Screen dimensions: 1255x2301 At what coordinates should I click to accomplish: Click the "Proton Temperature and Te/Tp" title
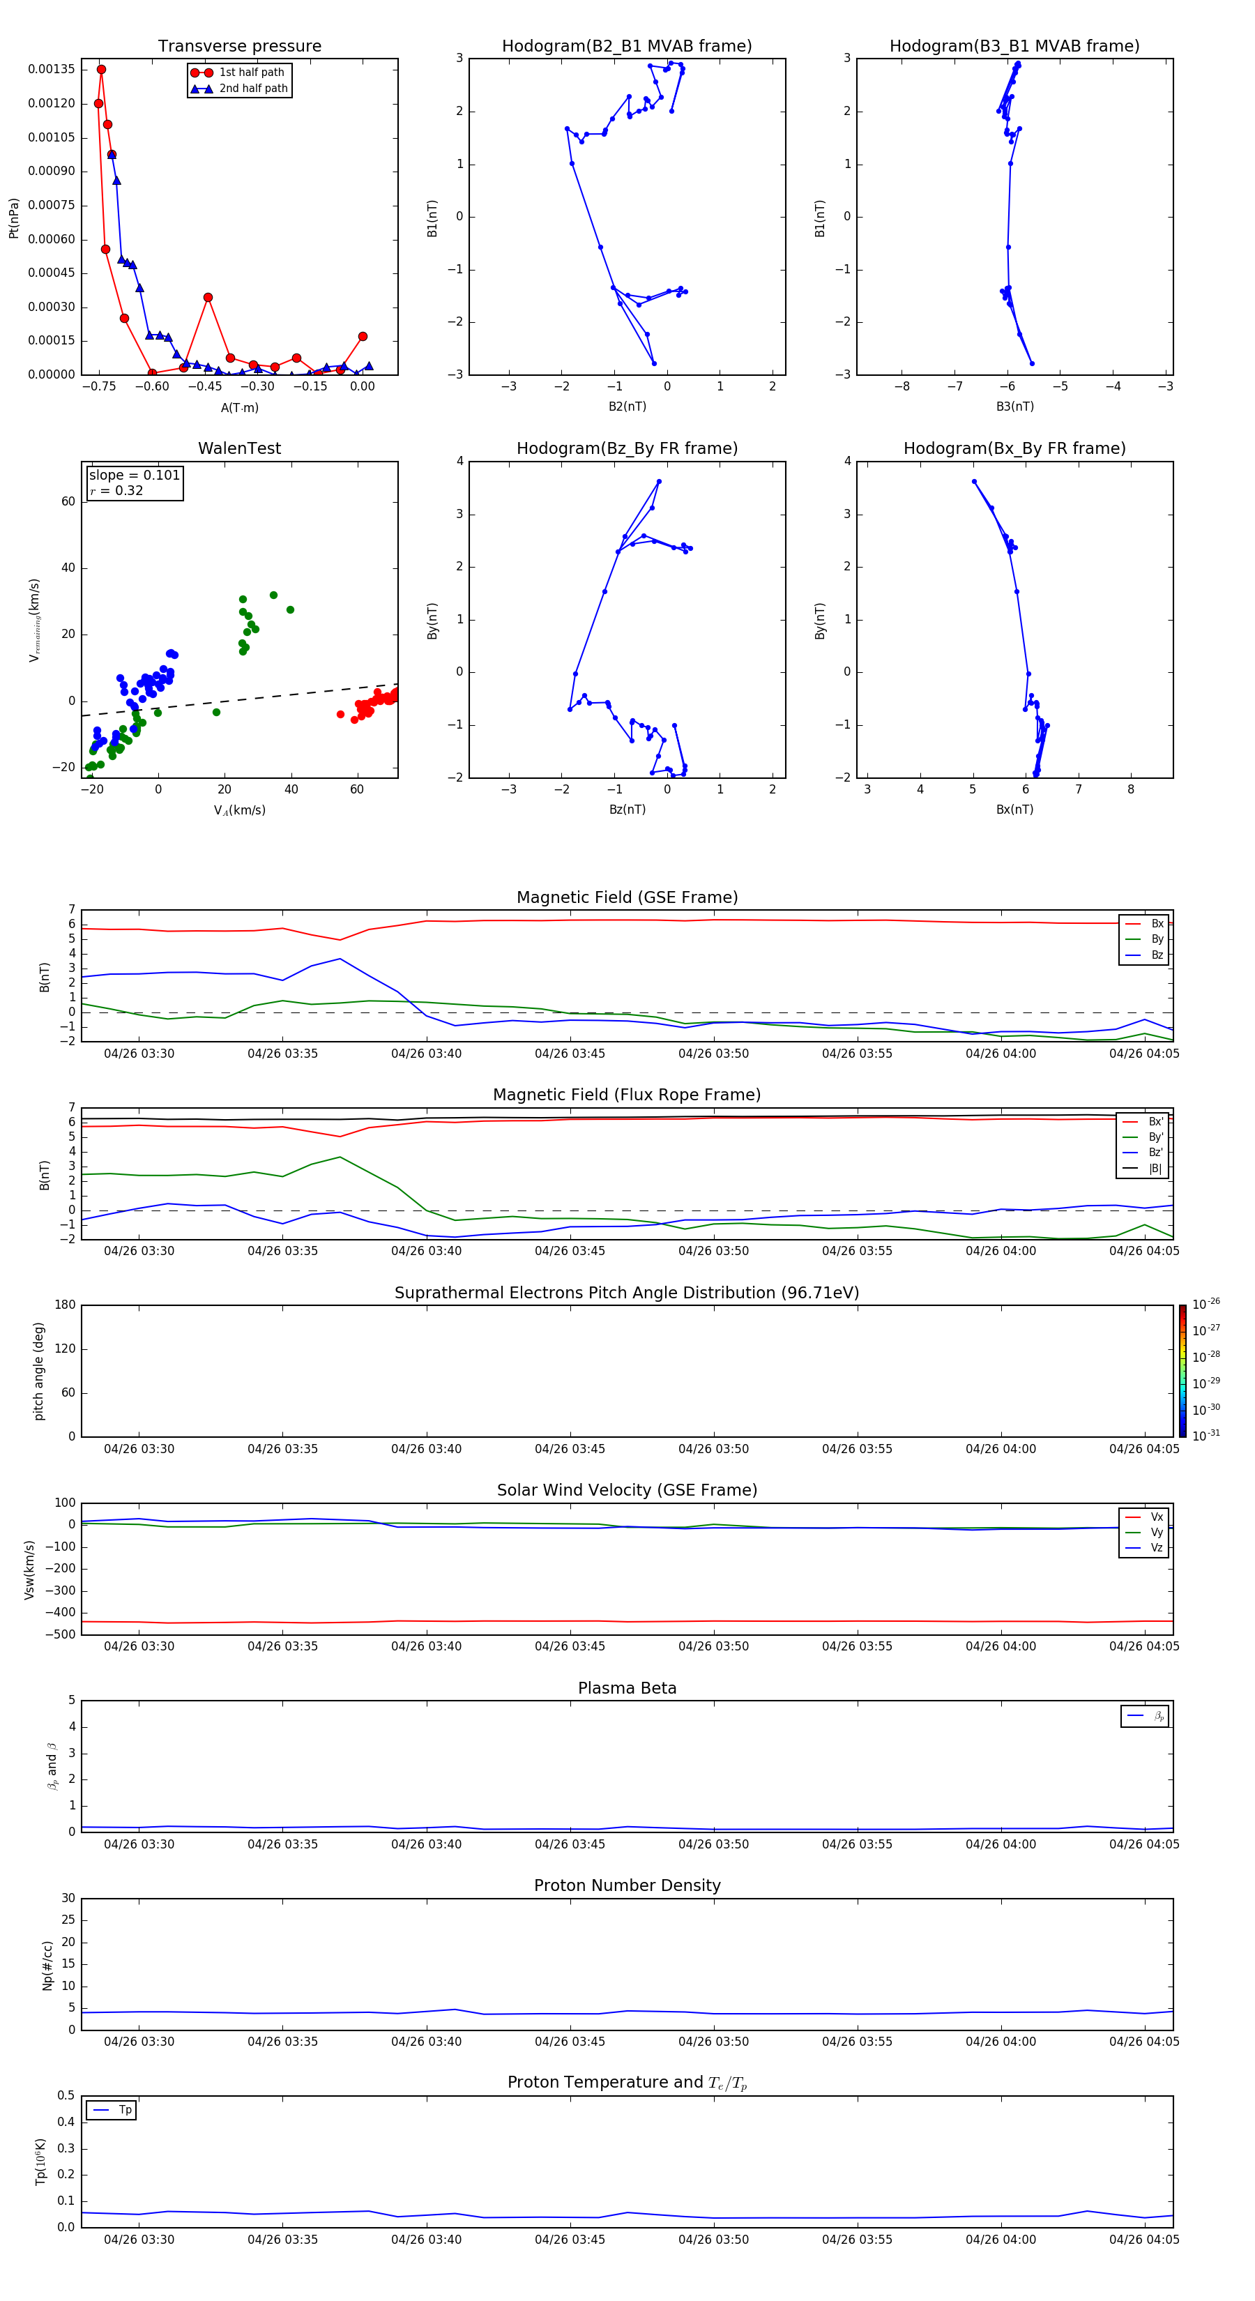pos(627,2082)
